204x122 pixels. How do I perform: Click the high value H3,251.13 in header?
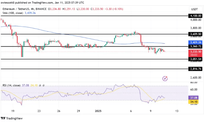pos(69,9)
